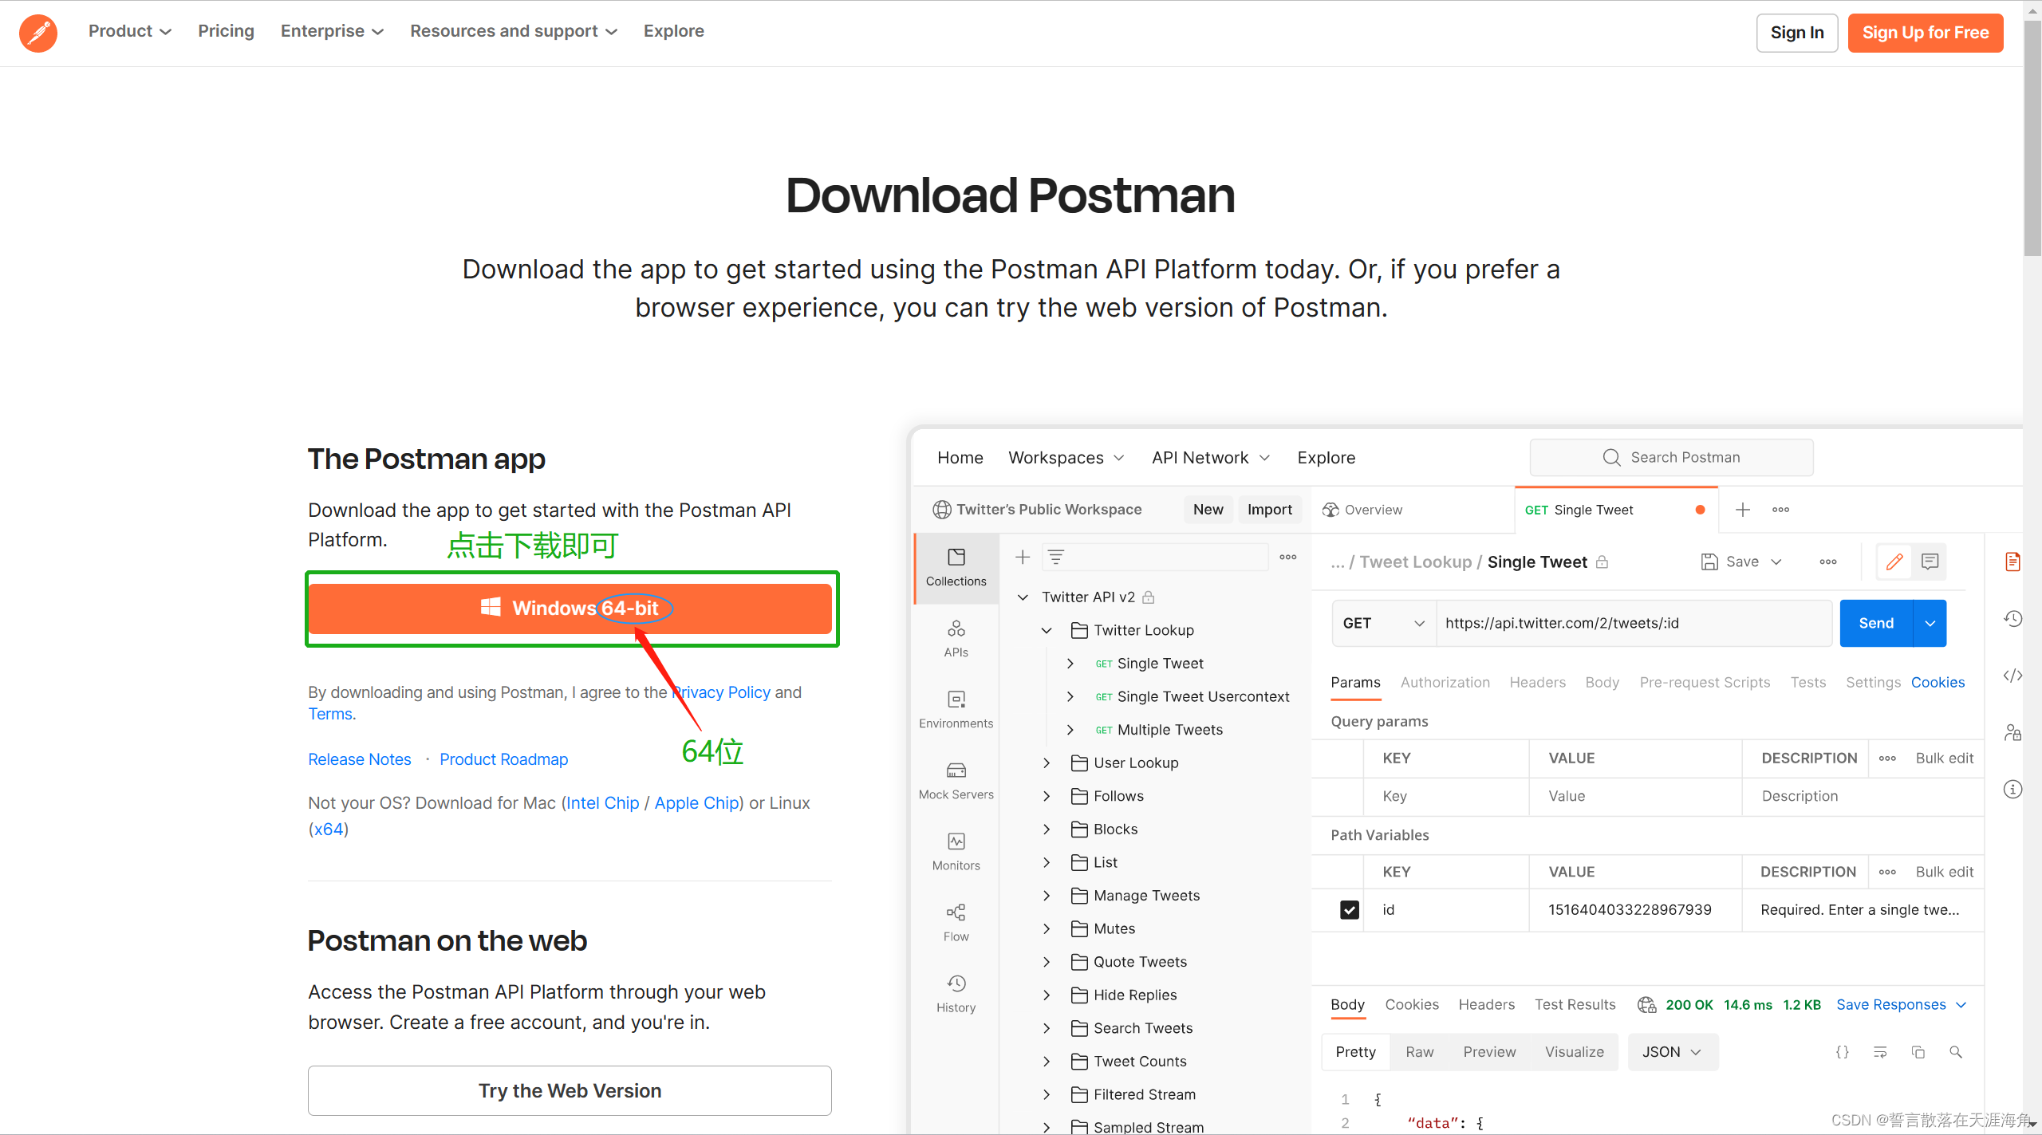The width and height of the screenshot is (2042, 1135).
Task: Expand the Follows folder
Action: pos(1047,795)
